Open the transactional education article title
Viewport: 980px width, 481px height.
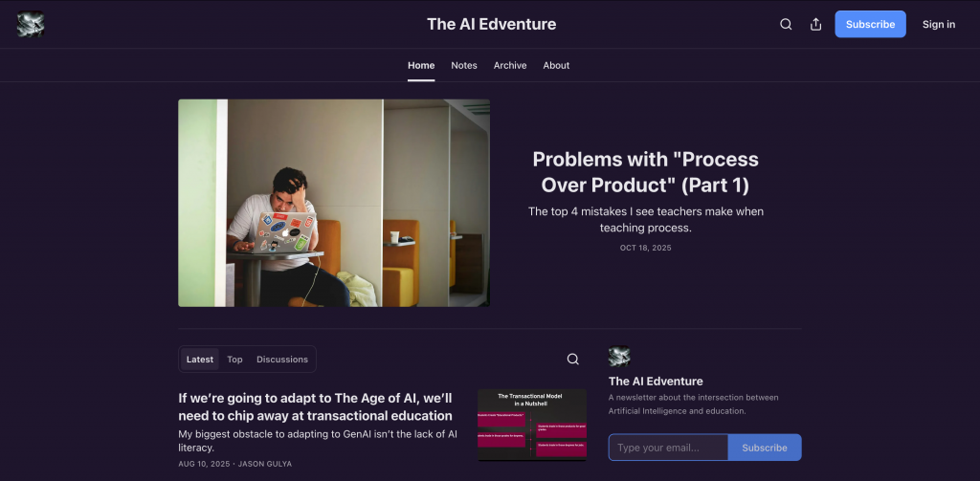[x=315, y=406]
